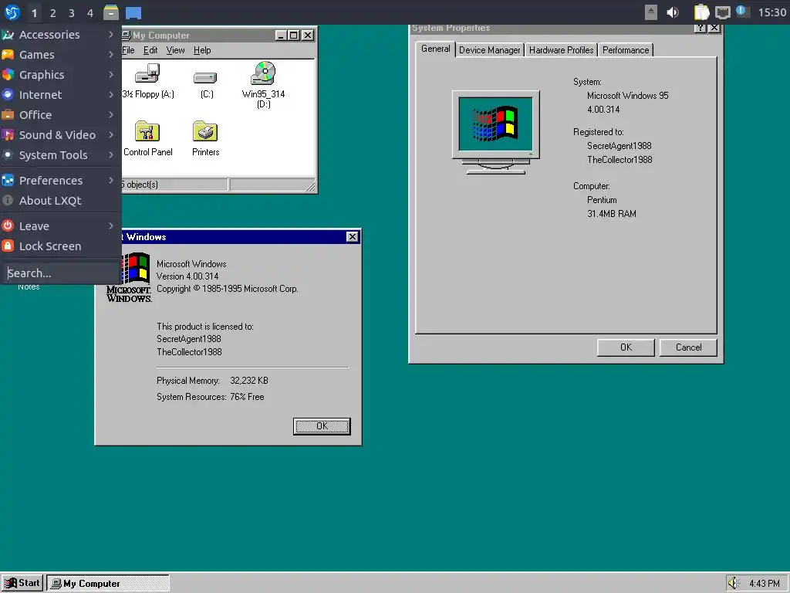Click OK in About Windows dialog
The height and width of the screenshot is (593, 790).
tap(322, 426)
